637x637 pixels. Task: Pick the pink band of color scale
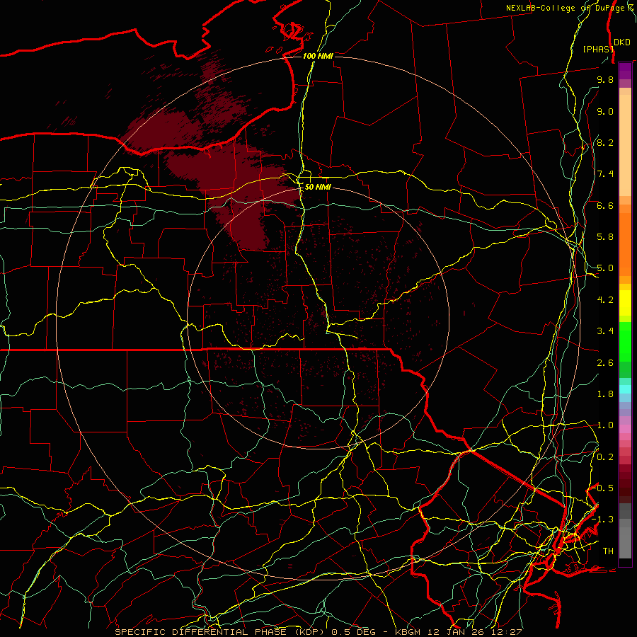[x=625, y=428]
